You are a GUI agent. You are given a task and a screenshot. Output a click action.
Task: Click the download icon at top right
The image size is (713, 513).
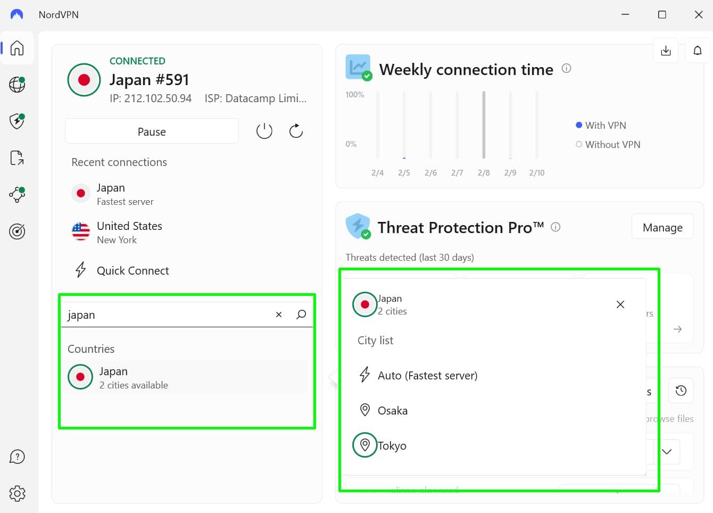click(x=666, y=51)
